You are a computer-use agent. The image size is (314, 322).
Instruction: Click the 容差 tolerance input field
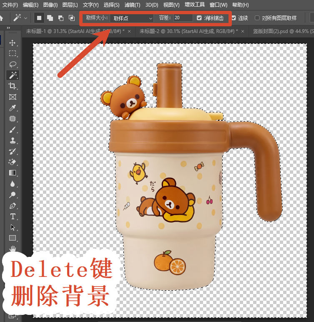point(183,18)
